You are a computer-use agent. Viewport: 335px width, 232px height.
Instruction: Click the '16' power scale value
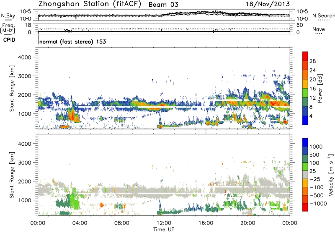point(312,89)
